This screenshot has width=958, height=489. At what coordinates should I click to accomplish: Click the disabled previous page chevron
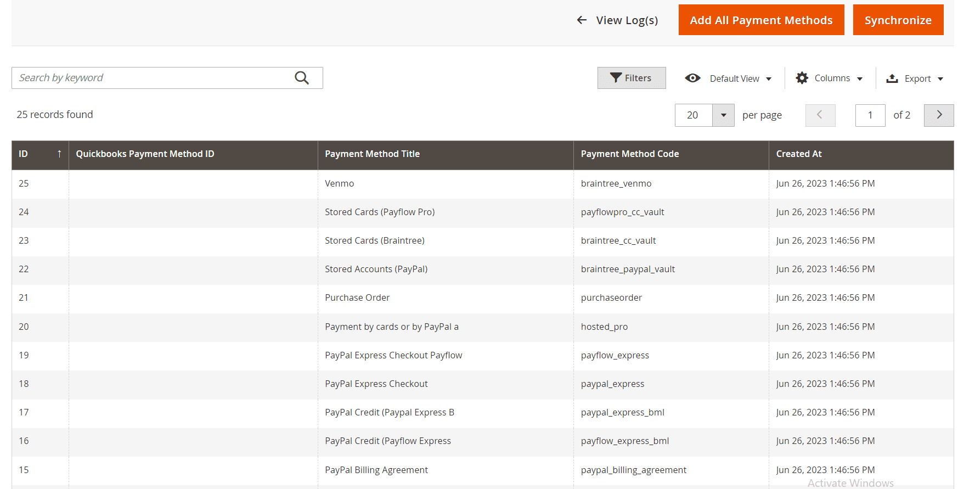pyautogui.click(x=820, y=115)
